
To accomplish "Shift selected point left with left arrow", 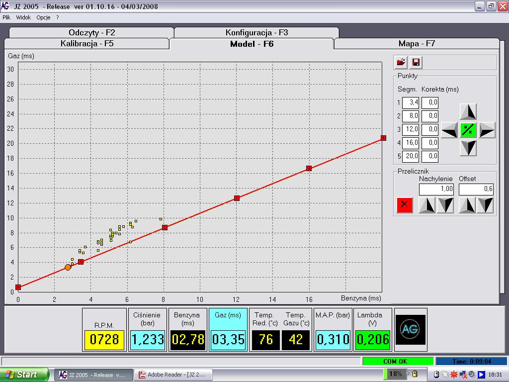I will (x=449, y=130).
